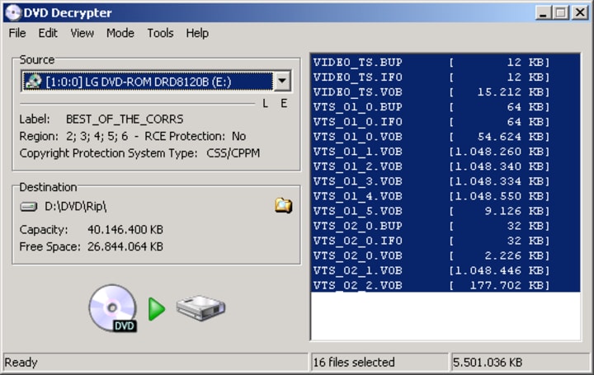Click the Ready status bar text

tap(21, 363)
